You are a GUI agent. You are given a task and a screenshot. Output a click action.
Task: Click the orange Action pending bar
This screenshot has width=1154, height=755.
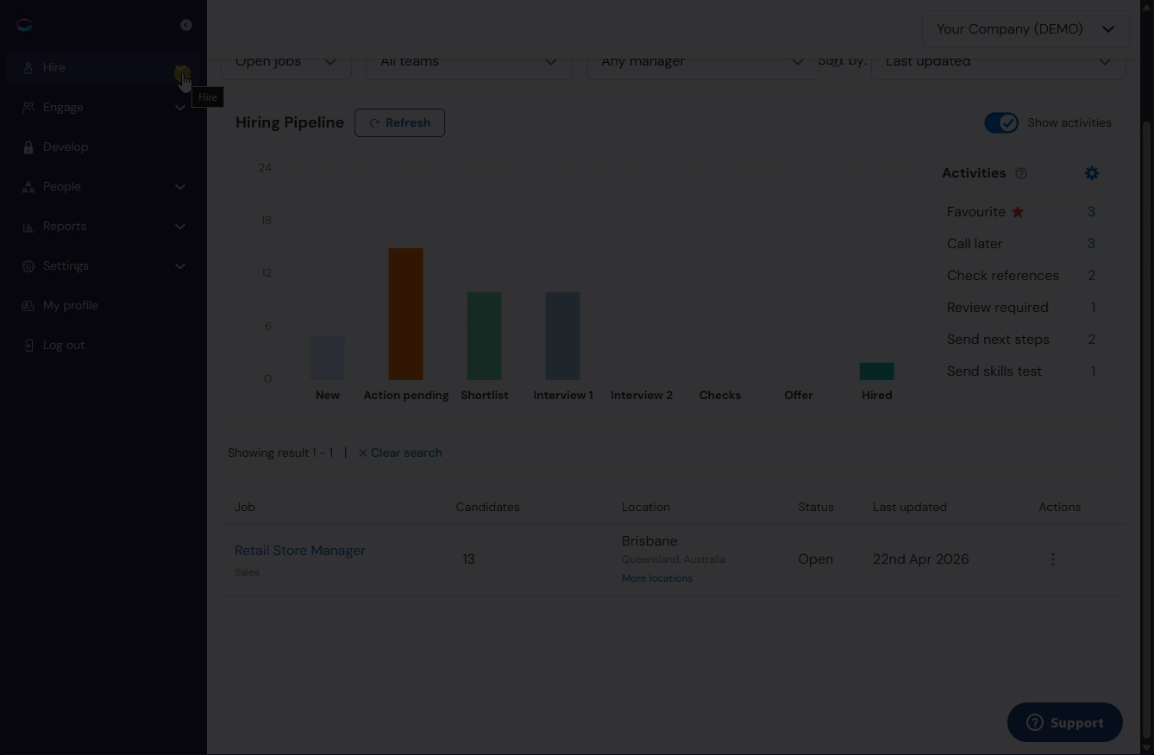[406, 315]
